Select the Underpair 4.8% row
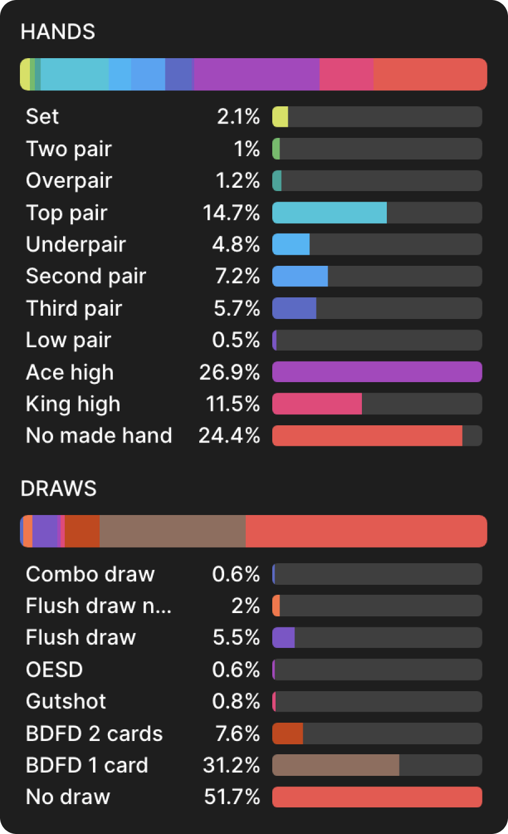This screenshot has width=508, height=834. [253, 245]
